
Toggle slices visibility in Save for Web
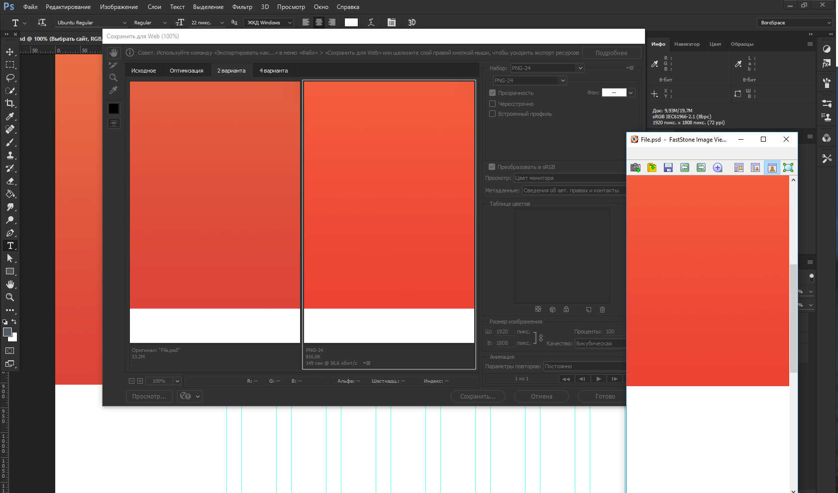pos(114,123)
